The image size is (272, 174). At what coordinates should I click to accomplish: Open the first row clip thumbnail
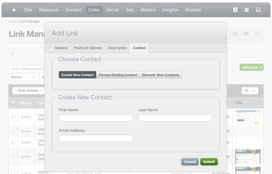(248, 117)
